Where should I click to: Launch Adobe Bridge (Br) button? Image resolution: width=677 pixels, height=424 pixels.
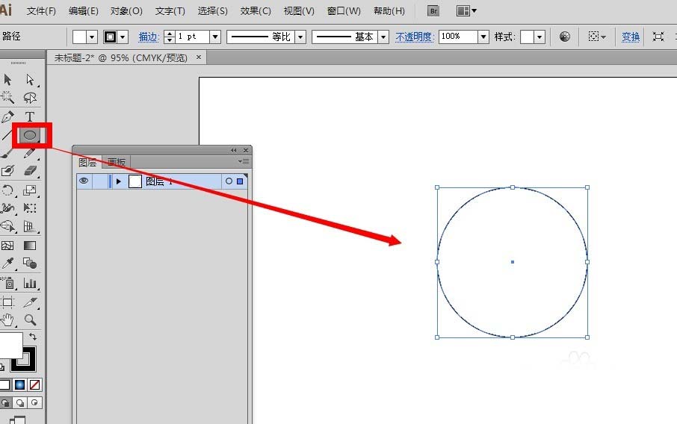[433, 10]
